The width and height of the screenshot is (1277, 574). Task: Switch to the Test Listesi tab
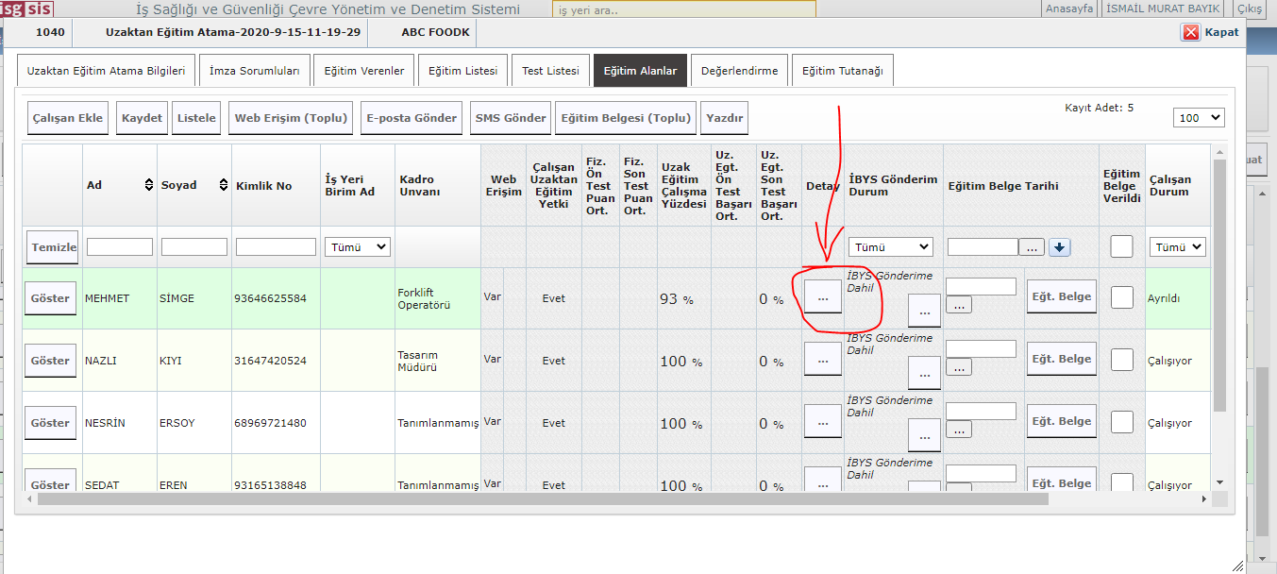[x=550, y=71]
